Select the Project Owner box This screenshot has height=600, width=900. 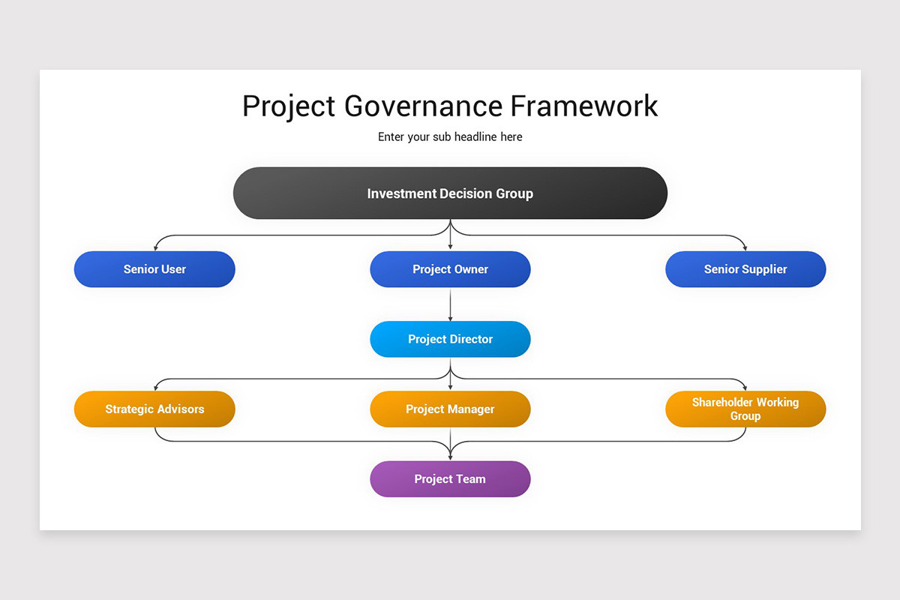450,269
